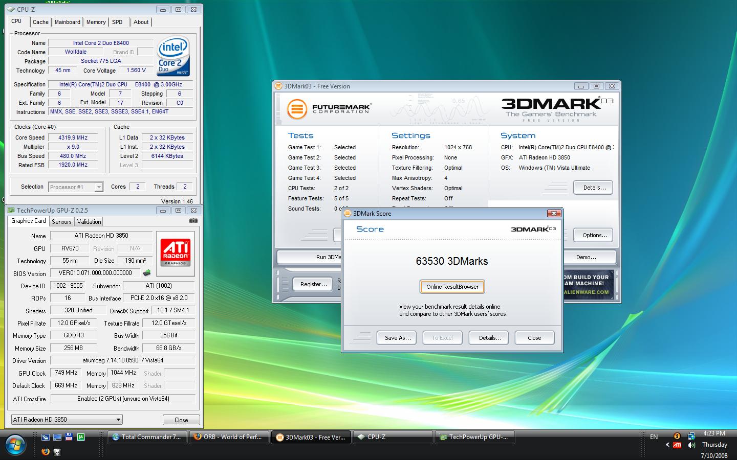Open the volume speaker tray icon
Screen dimensions: 737x460
click(x=691, y=445)
